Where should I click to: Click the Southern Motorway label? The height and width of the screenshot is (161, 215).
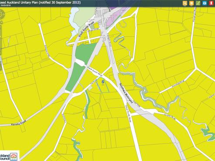point(126,93)
